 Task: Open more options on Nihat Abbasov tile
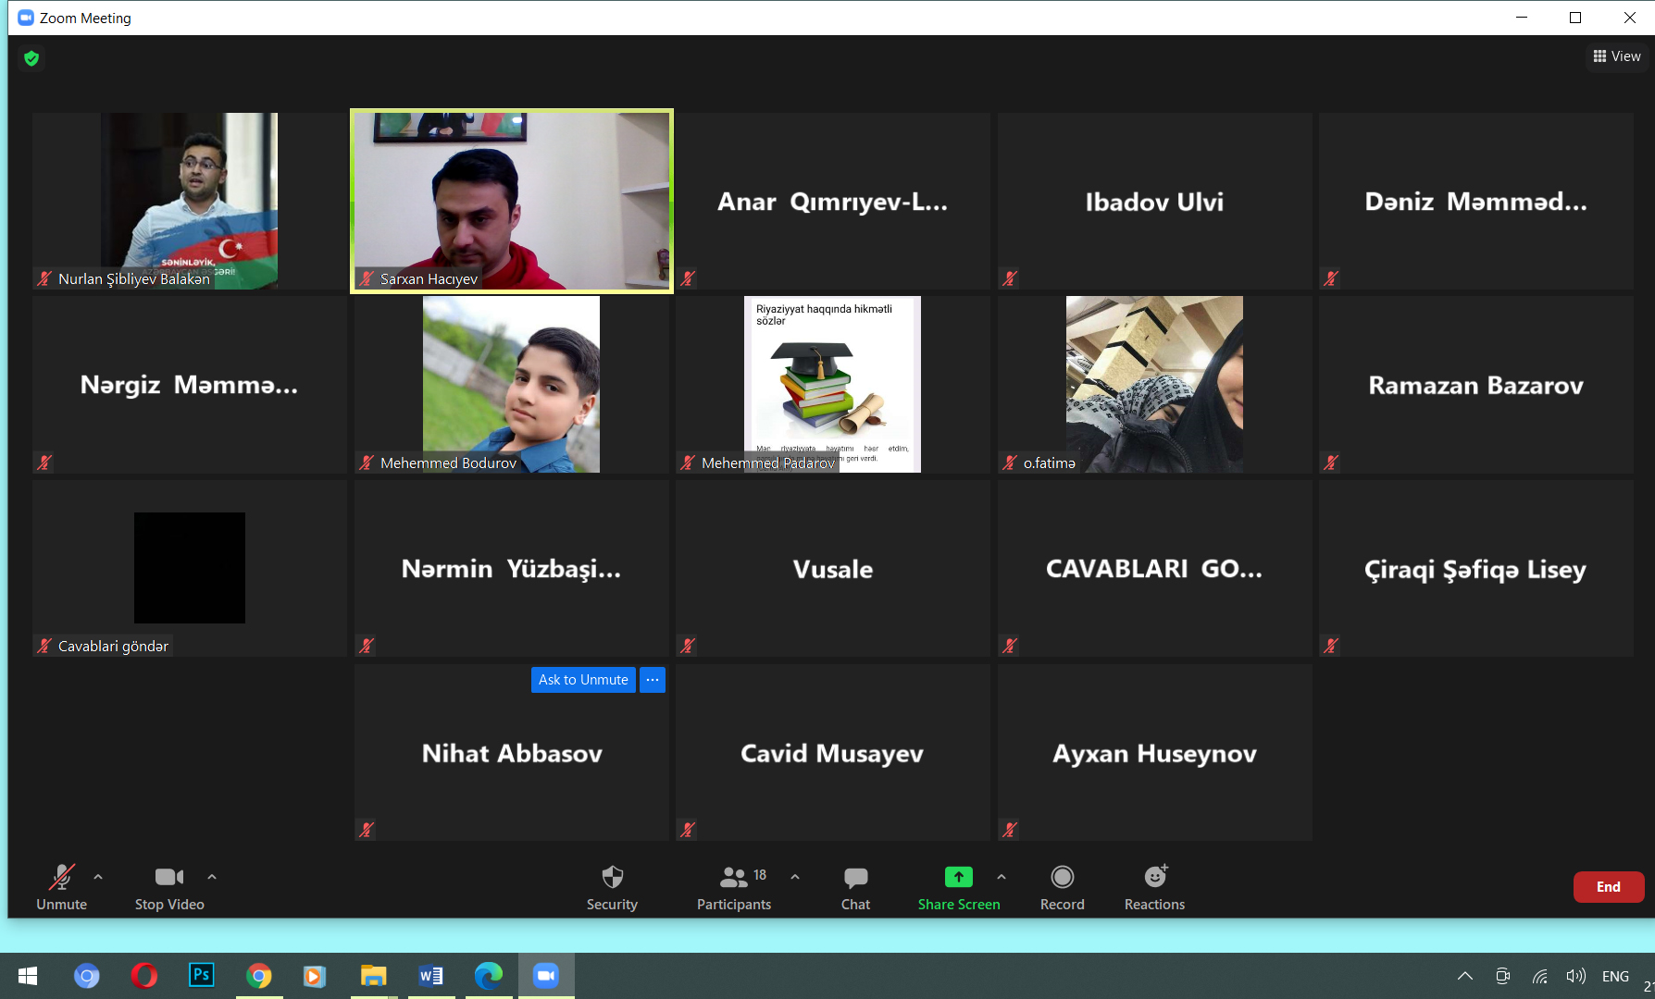coord(653,680)
